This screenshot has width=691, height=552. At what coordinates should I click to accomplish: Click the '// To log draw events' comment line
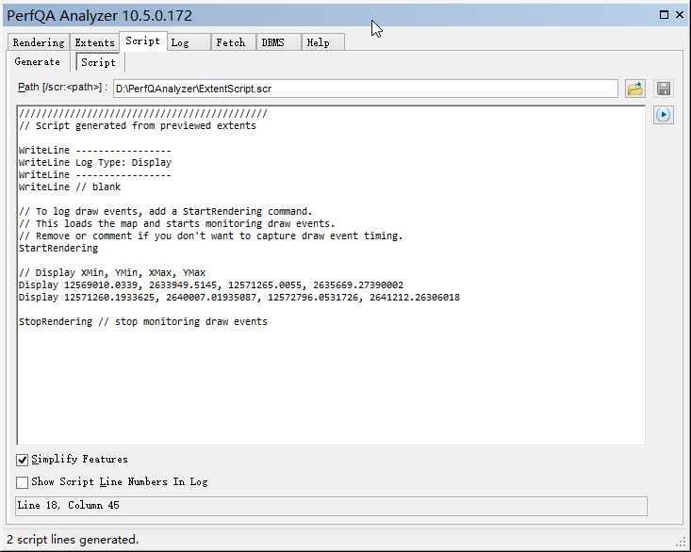[165, 212]
